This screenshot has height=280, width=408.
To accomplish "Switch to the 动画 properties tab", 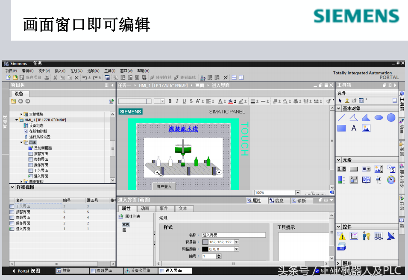I will pyautogui.click(x=145, y=209).
